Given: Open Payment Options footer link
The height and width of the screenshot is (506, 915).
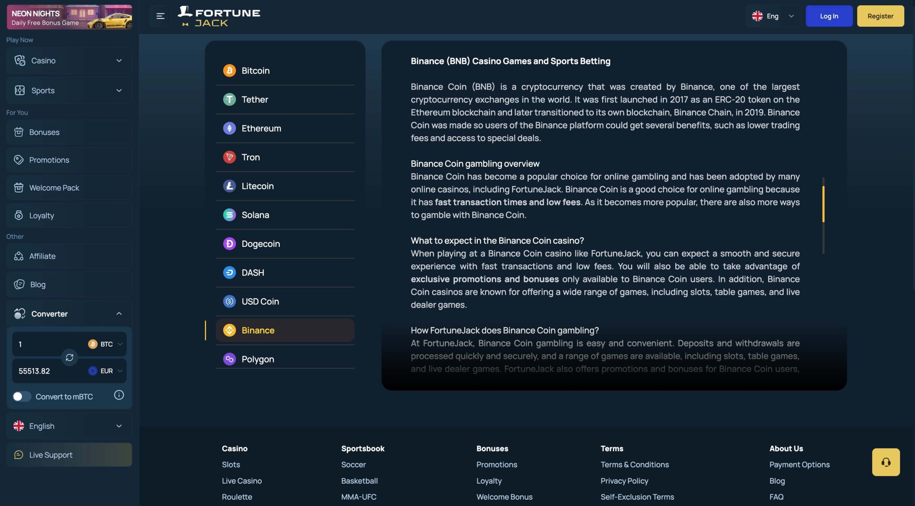Looking at the screenshot, I should (800, 465).
